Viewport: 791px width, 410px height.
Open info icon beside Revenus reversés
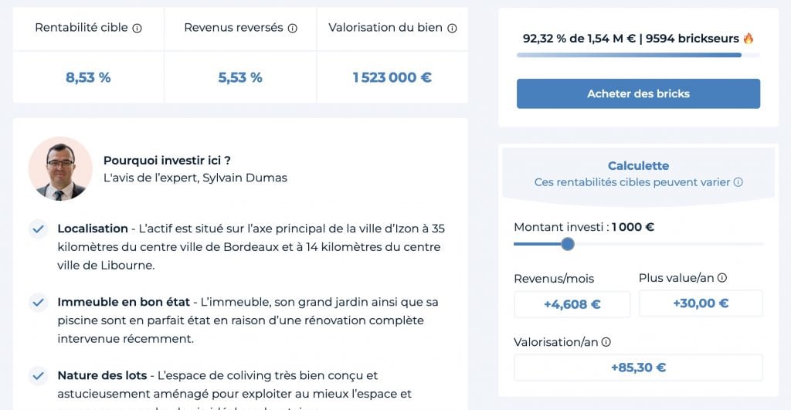[x=293, y=29]
